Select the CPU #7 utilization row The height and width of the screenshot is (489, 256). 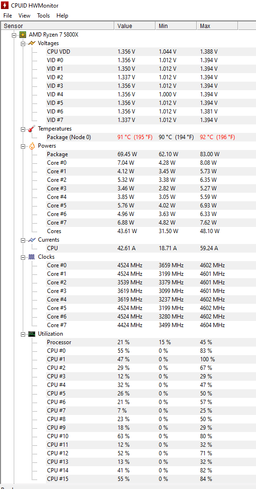coord(151,411)
